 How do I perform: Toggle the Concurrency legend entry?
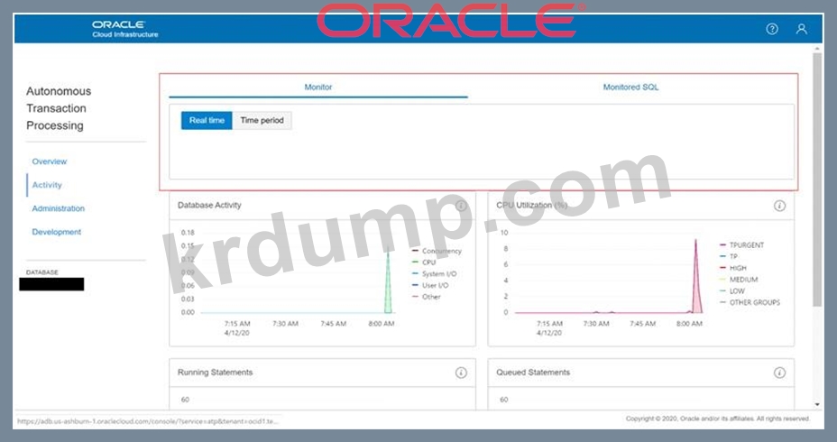click(x=437, y=251)
